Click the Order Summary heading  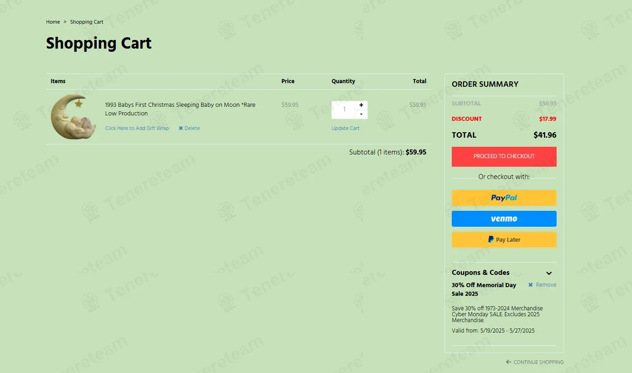click(x=485, y=84)
